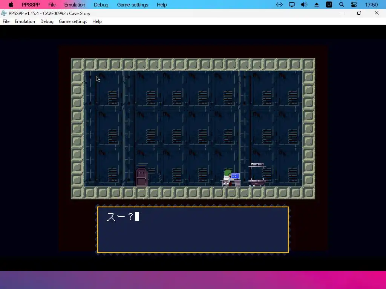Open Help in the macOS menu bar
The height and width of the screenshot is (289, 386).
coord(162,5)
